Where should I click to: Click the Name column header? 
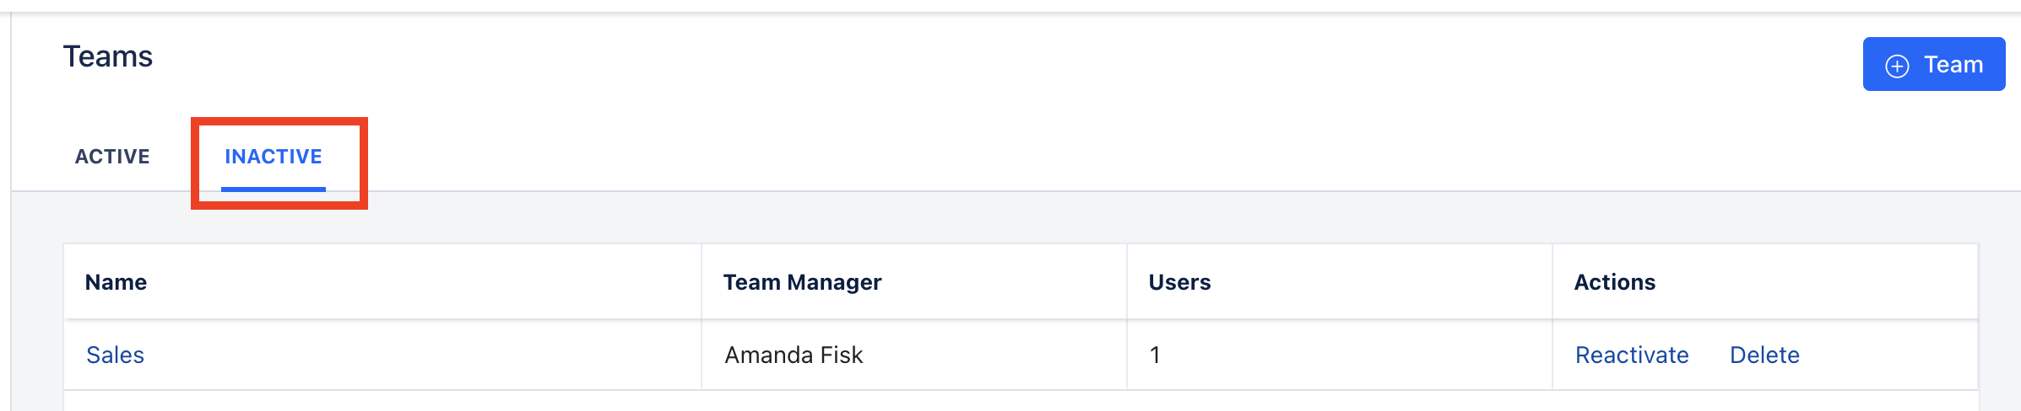pos(116,282)
